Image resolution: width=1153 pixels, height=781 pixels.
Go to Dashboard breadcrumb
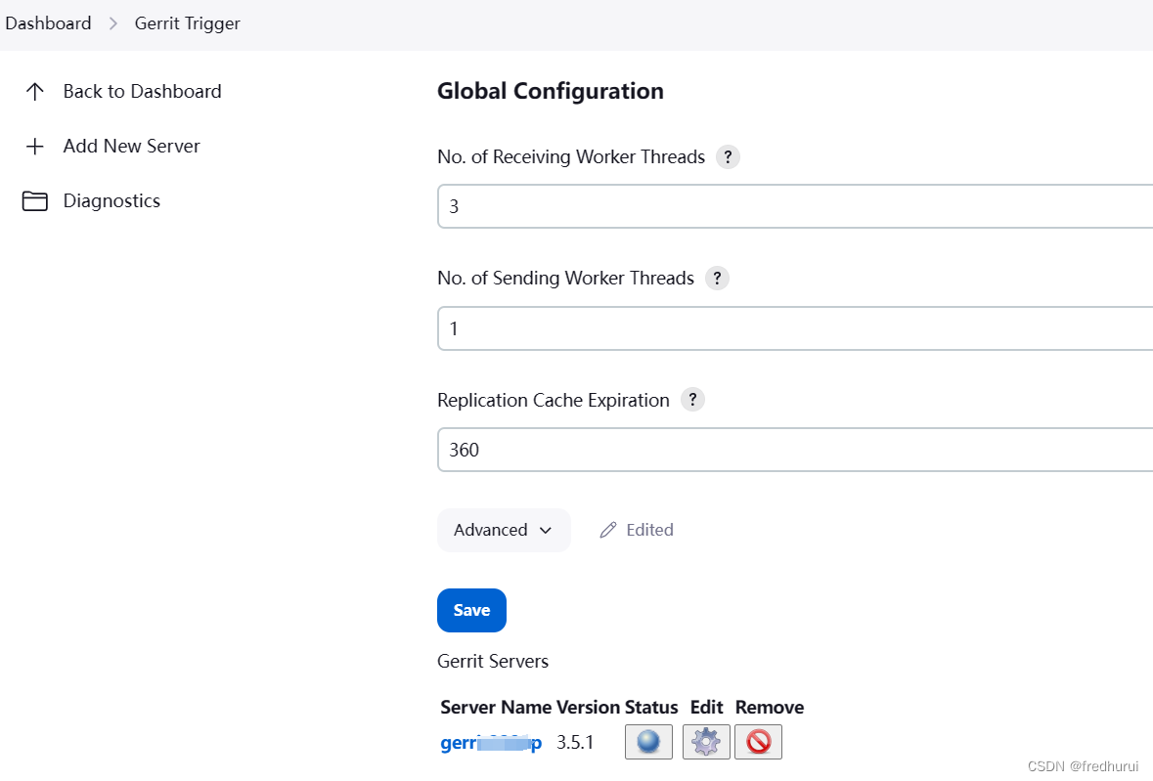49,23
